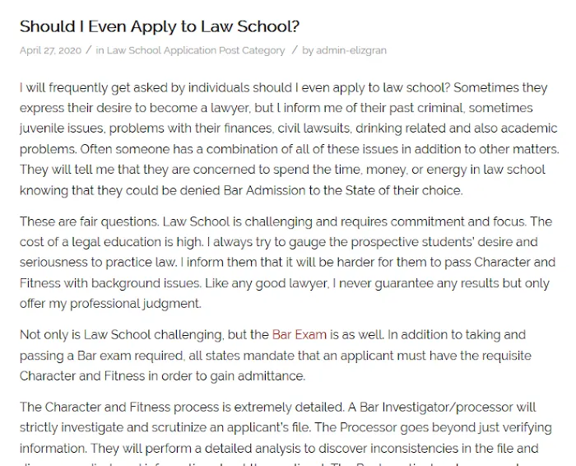This screenshot has width=576, height=466.
Task: Click the text "Not only is Law School challenging"
Action: click(x=120, y=335)
